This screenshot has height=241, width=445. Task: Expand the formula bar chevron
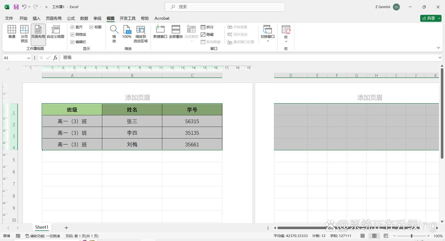pos(440,58)
